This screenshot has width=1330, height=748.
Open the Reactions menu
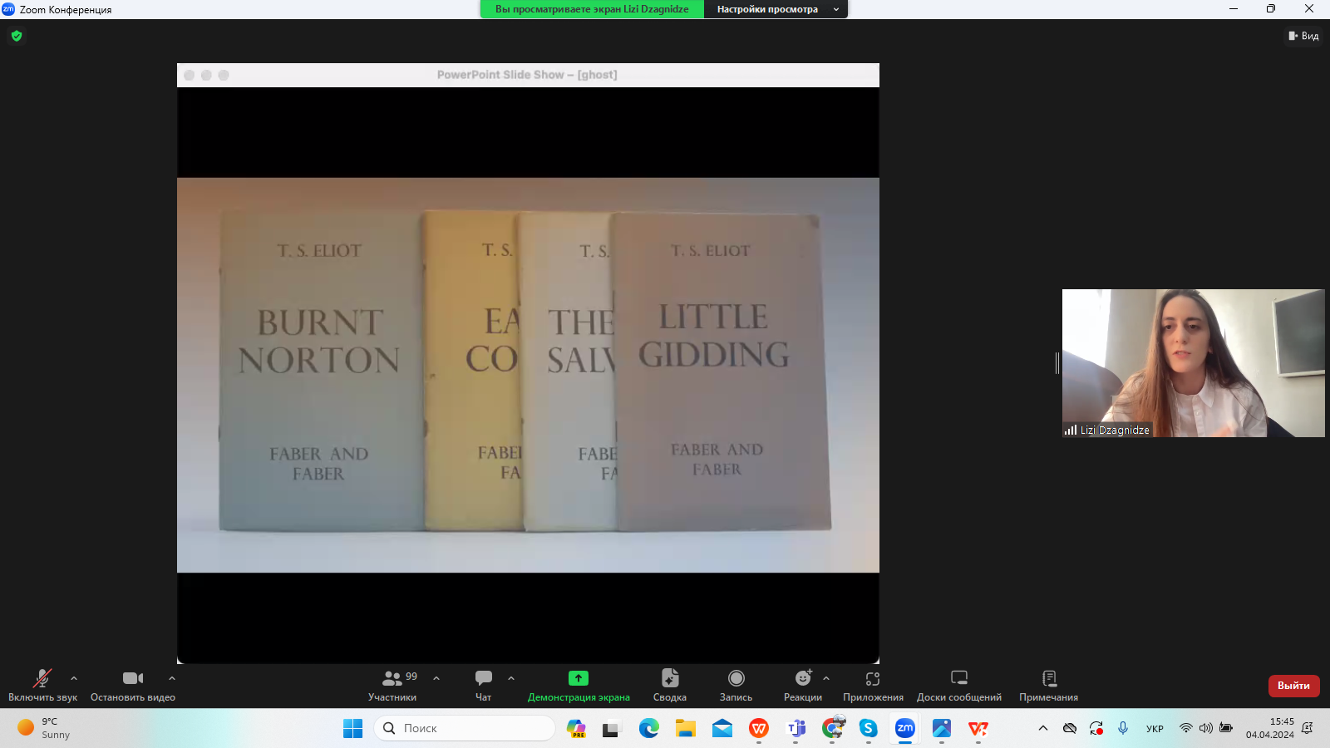tap(802, 685)
